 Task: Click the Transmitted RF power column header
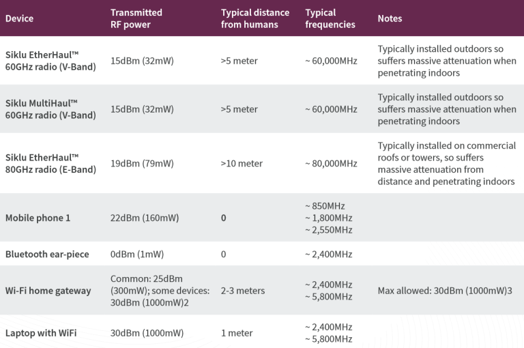[136, 18]
